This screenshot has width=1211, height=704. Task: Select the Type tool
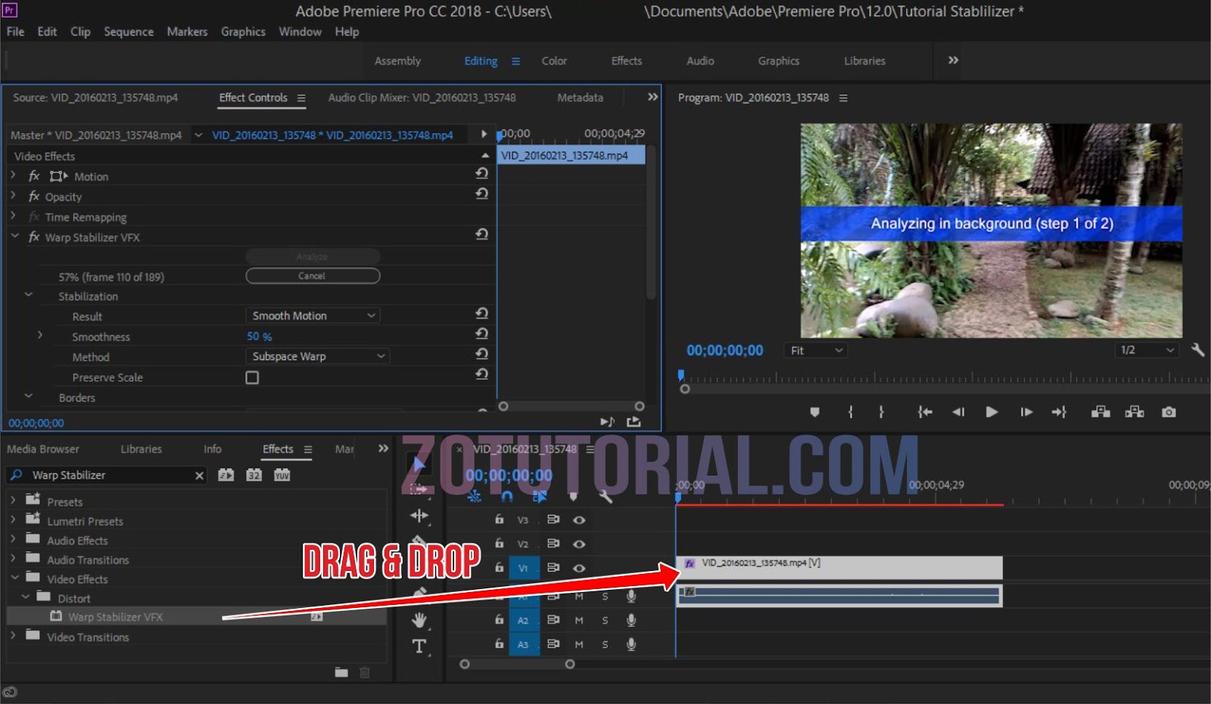coord(419,647)
